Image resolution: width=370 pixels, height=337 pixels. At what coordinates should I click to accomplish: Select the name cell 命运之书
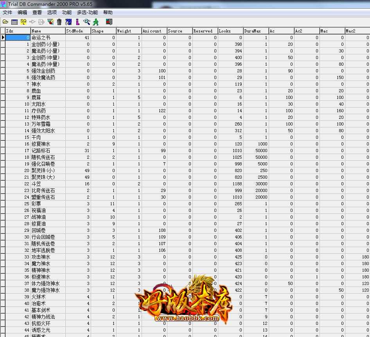click(48, 38)
